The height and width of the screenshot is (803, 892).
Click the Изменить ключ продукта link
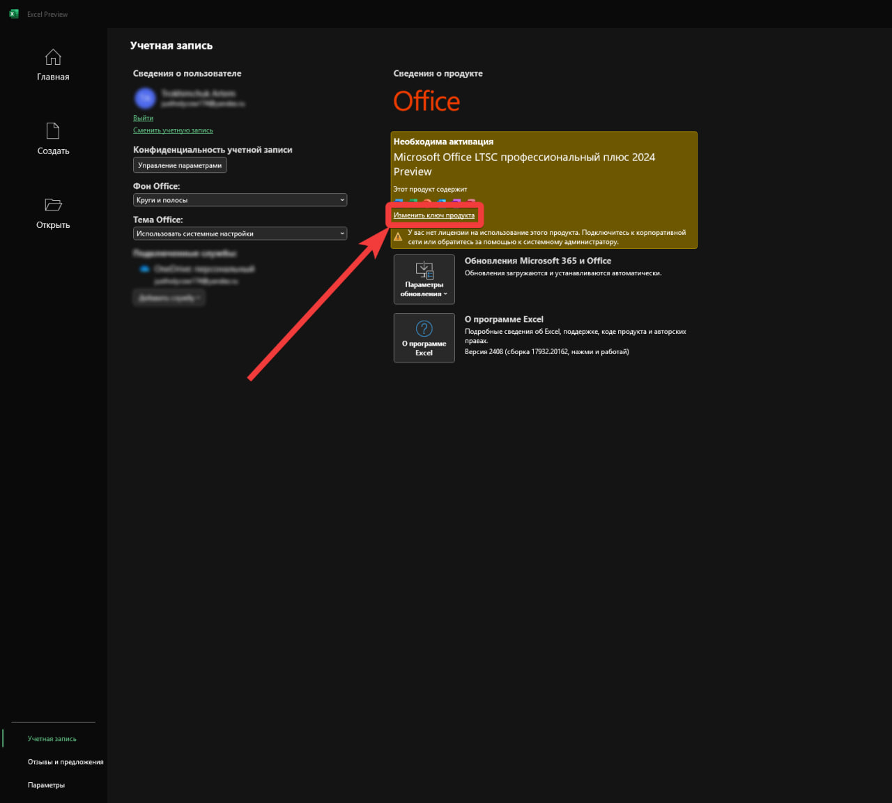(433, 215)
